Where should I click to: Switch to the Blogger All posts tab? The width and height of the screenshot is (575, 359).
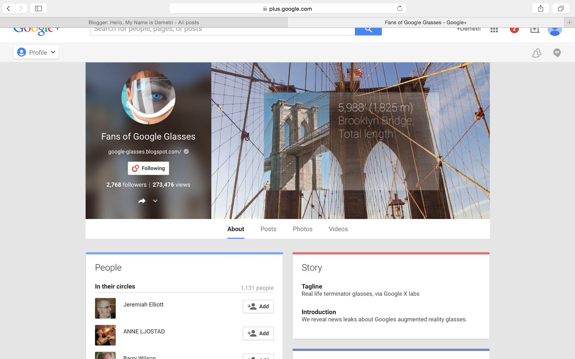coord(144,22)
